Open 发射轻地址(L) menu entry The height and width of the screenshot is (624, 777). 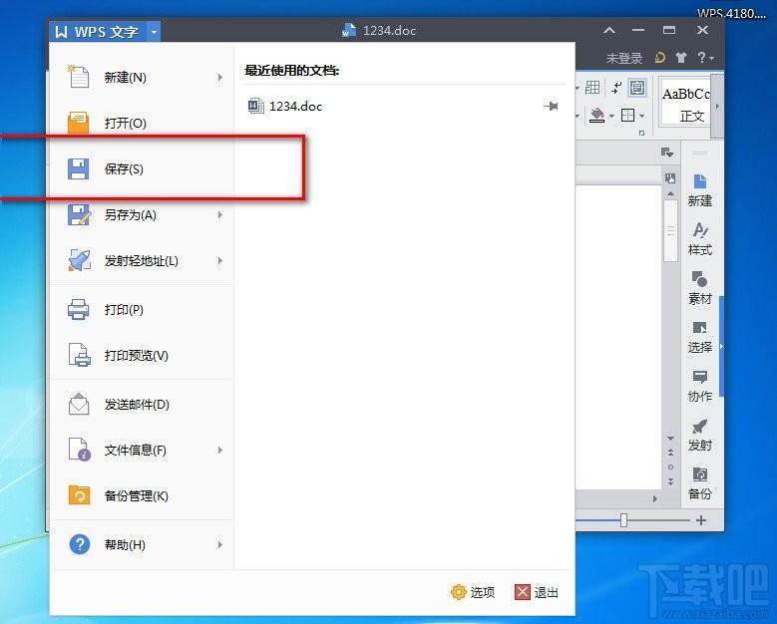coord(142,260)
